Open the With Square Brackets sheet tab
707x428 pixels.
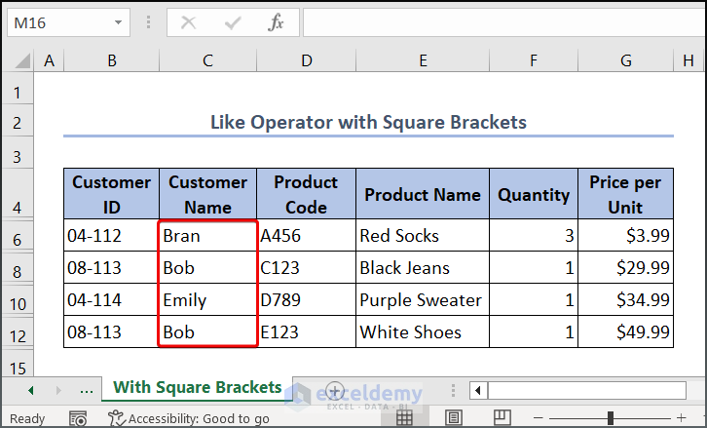point(197,388)
